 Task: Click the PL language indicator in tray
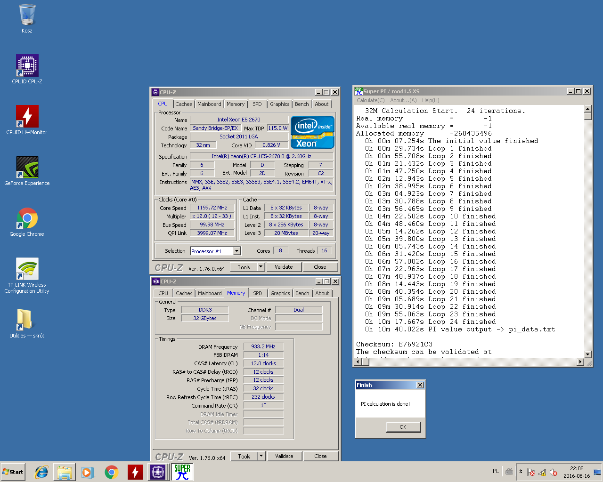coord(496,471)
